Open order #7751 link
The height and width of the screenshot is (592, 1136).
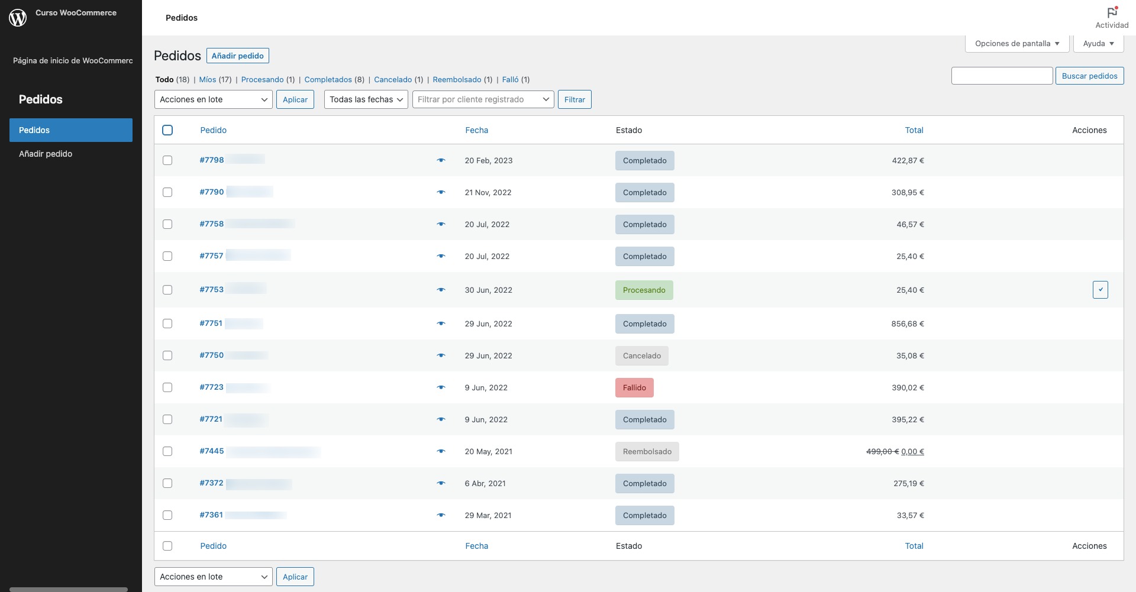pyautogui.click(x=211, y=324)
